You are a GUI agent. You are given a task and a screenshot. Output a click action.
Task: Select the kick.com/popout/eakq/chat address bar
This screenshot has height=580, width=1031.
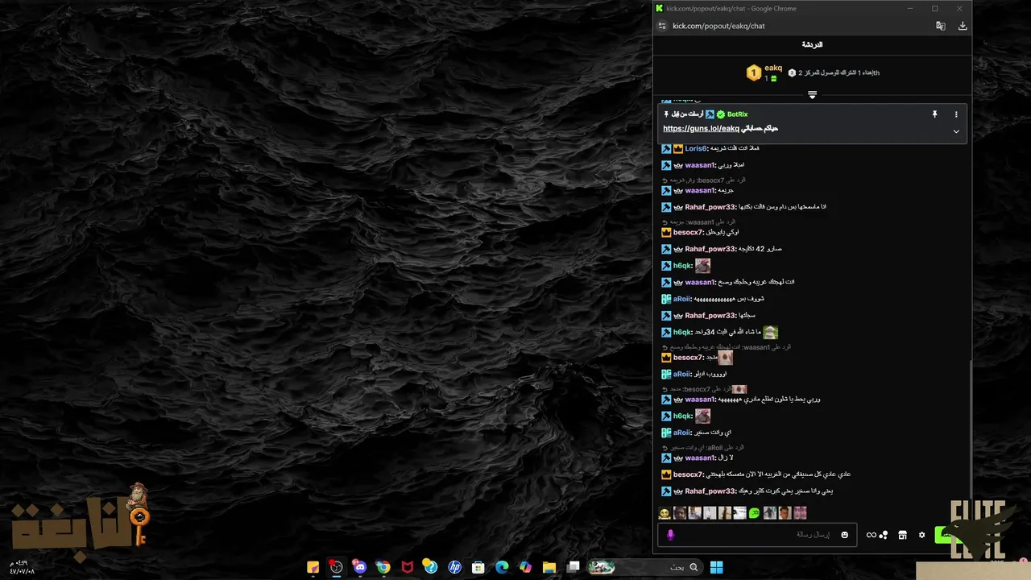[718, 26]
